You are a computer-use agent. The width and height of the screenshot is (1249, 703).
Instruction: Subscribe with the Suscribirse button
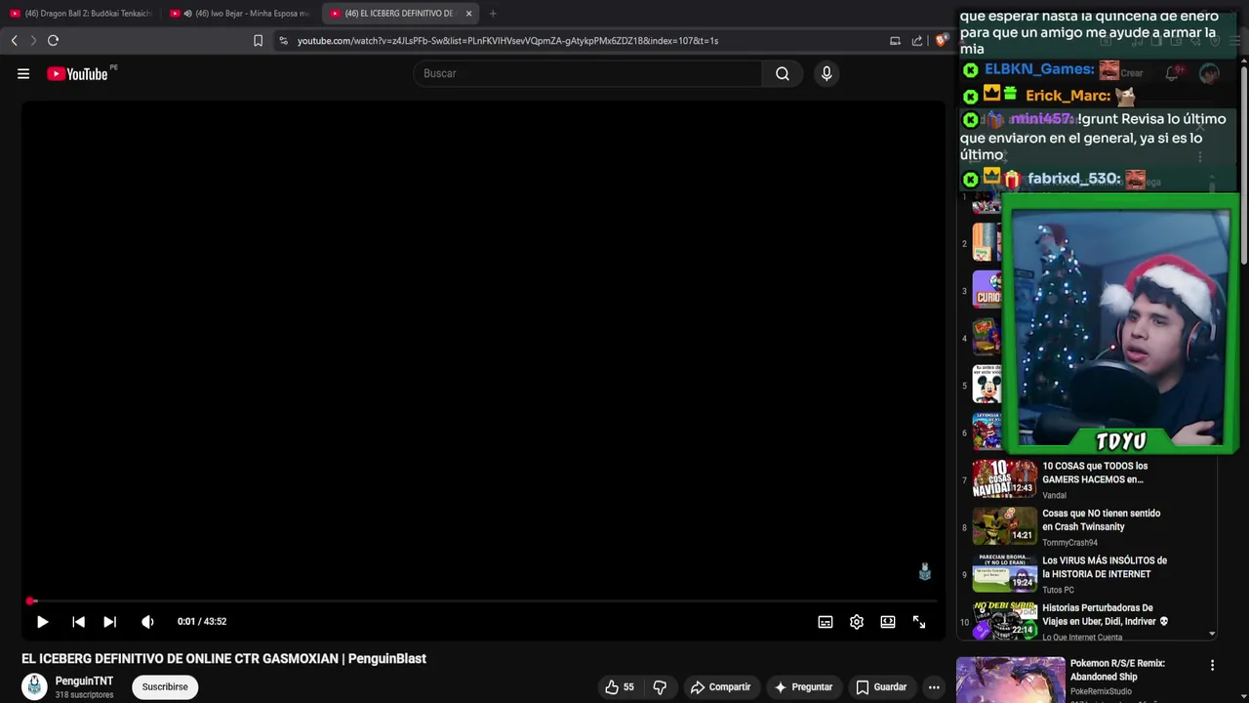click(165, 687)
